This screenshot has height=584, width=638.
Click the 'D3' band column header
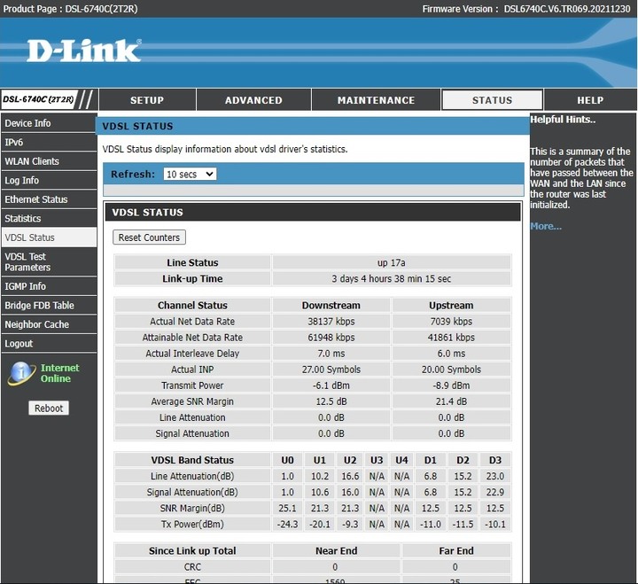pyautogui.click(x=494, y=460)
